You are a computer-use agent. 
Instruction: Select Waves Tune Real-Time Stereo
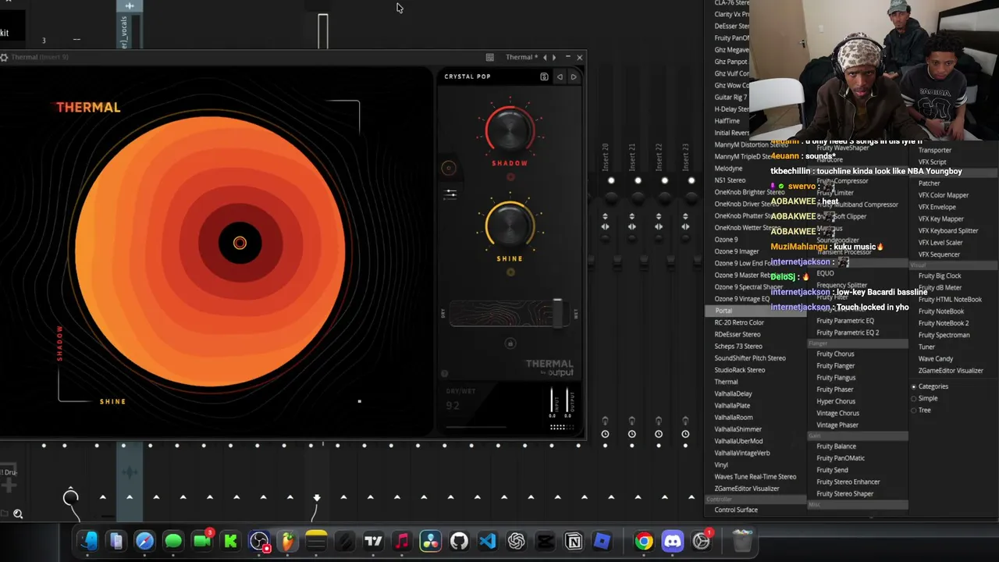point(755,477)
